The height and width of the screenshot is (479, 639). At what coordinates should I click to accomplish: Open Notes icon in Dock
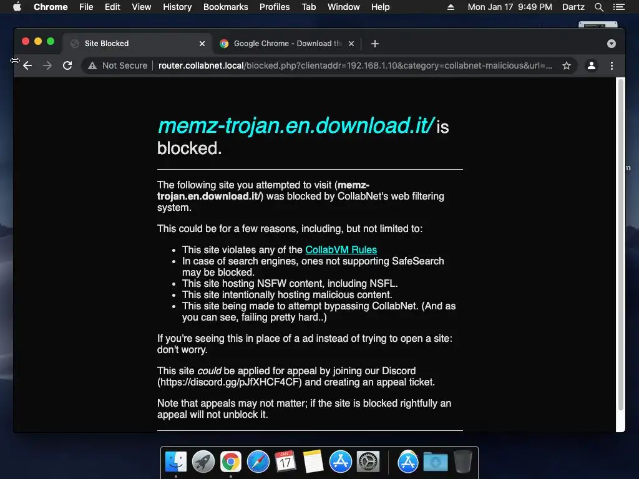(x=313, y=462)
